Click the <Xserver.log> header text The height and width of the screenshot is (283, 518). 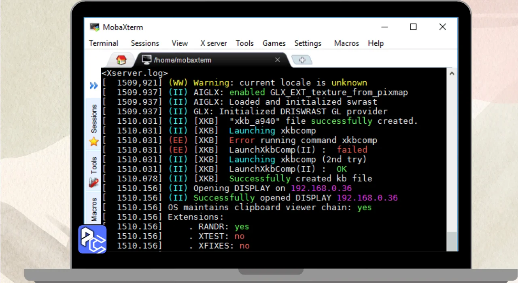click(x=135, y=73)
